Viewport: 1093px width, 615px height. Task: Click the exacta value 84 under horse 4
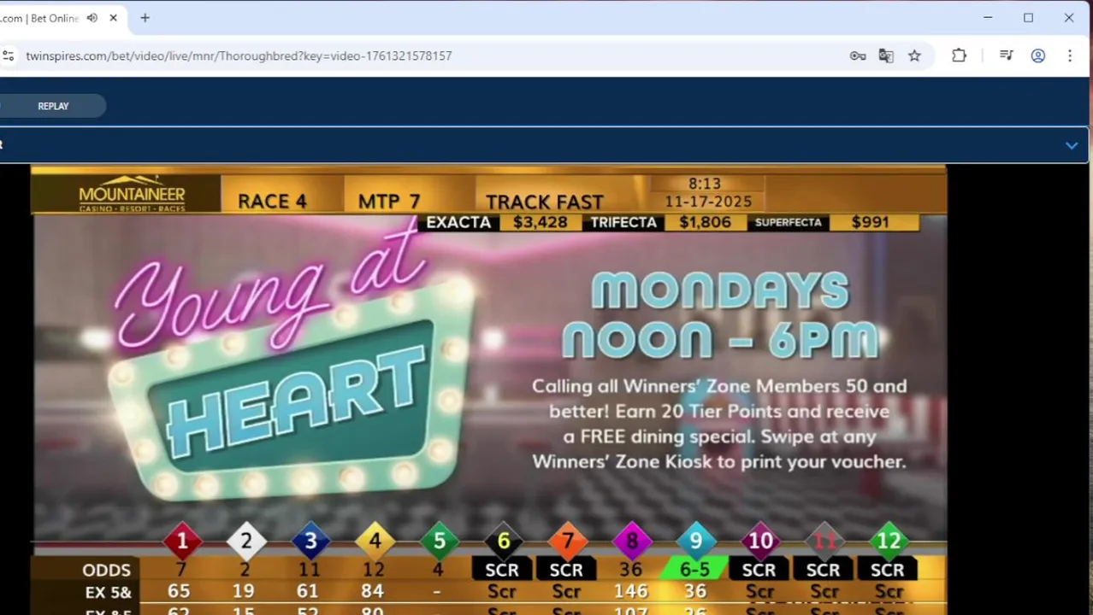click(374, 591)
